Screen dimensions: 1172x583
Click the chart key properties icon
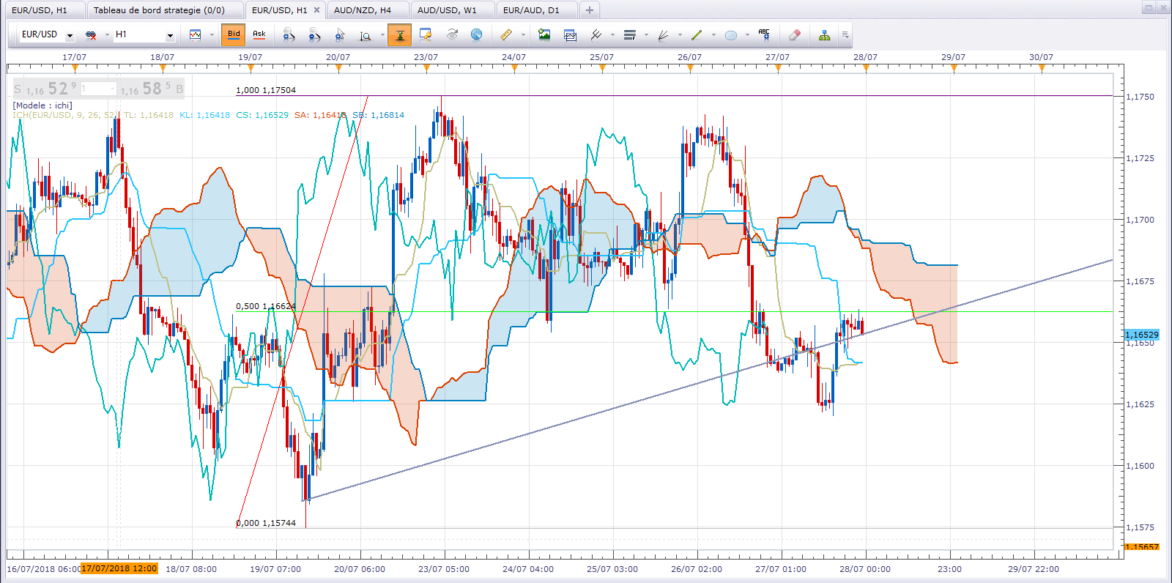tap(426, 34)
